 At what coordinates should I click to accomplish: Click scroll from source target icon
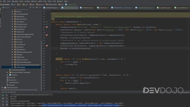(30, 8)
